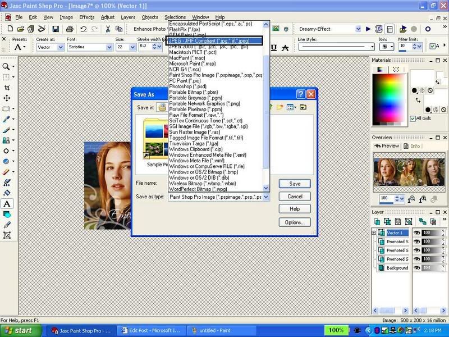Select the Object Selection tool

pyautogui.click(x=7, y=235)
